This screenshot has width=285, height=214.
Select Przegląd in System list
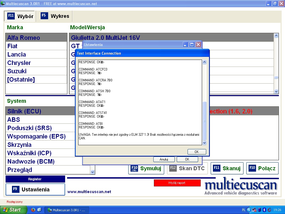[48, 170]
